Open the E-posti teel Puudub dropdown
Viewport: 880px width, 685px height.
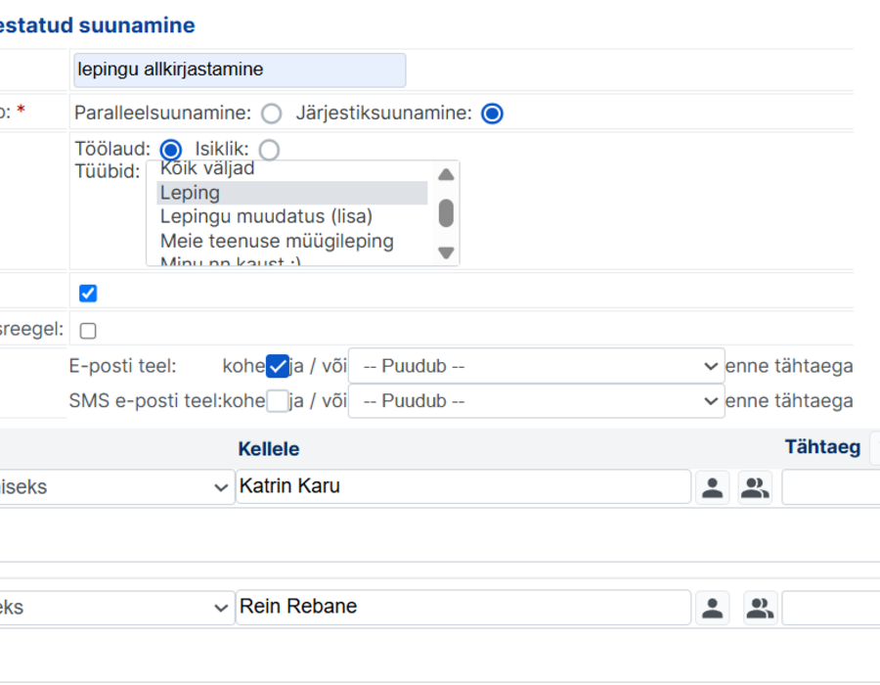537,366
